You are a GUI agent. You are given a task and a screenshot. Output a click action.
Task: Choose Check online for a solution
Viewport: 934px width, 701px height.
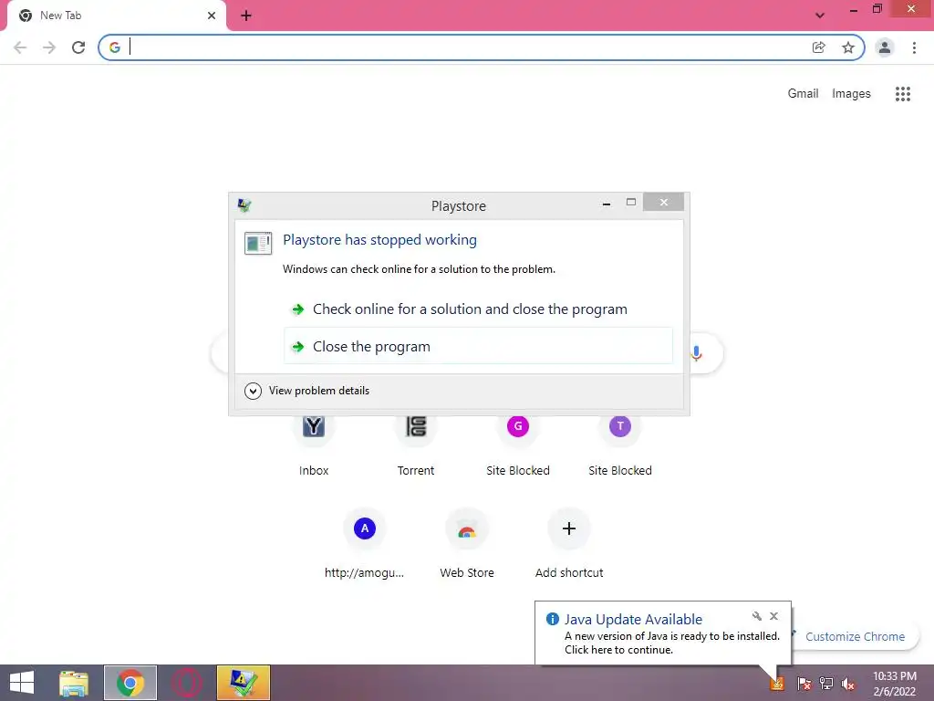coord(478,309)
